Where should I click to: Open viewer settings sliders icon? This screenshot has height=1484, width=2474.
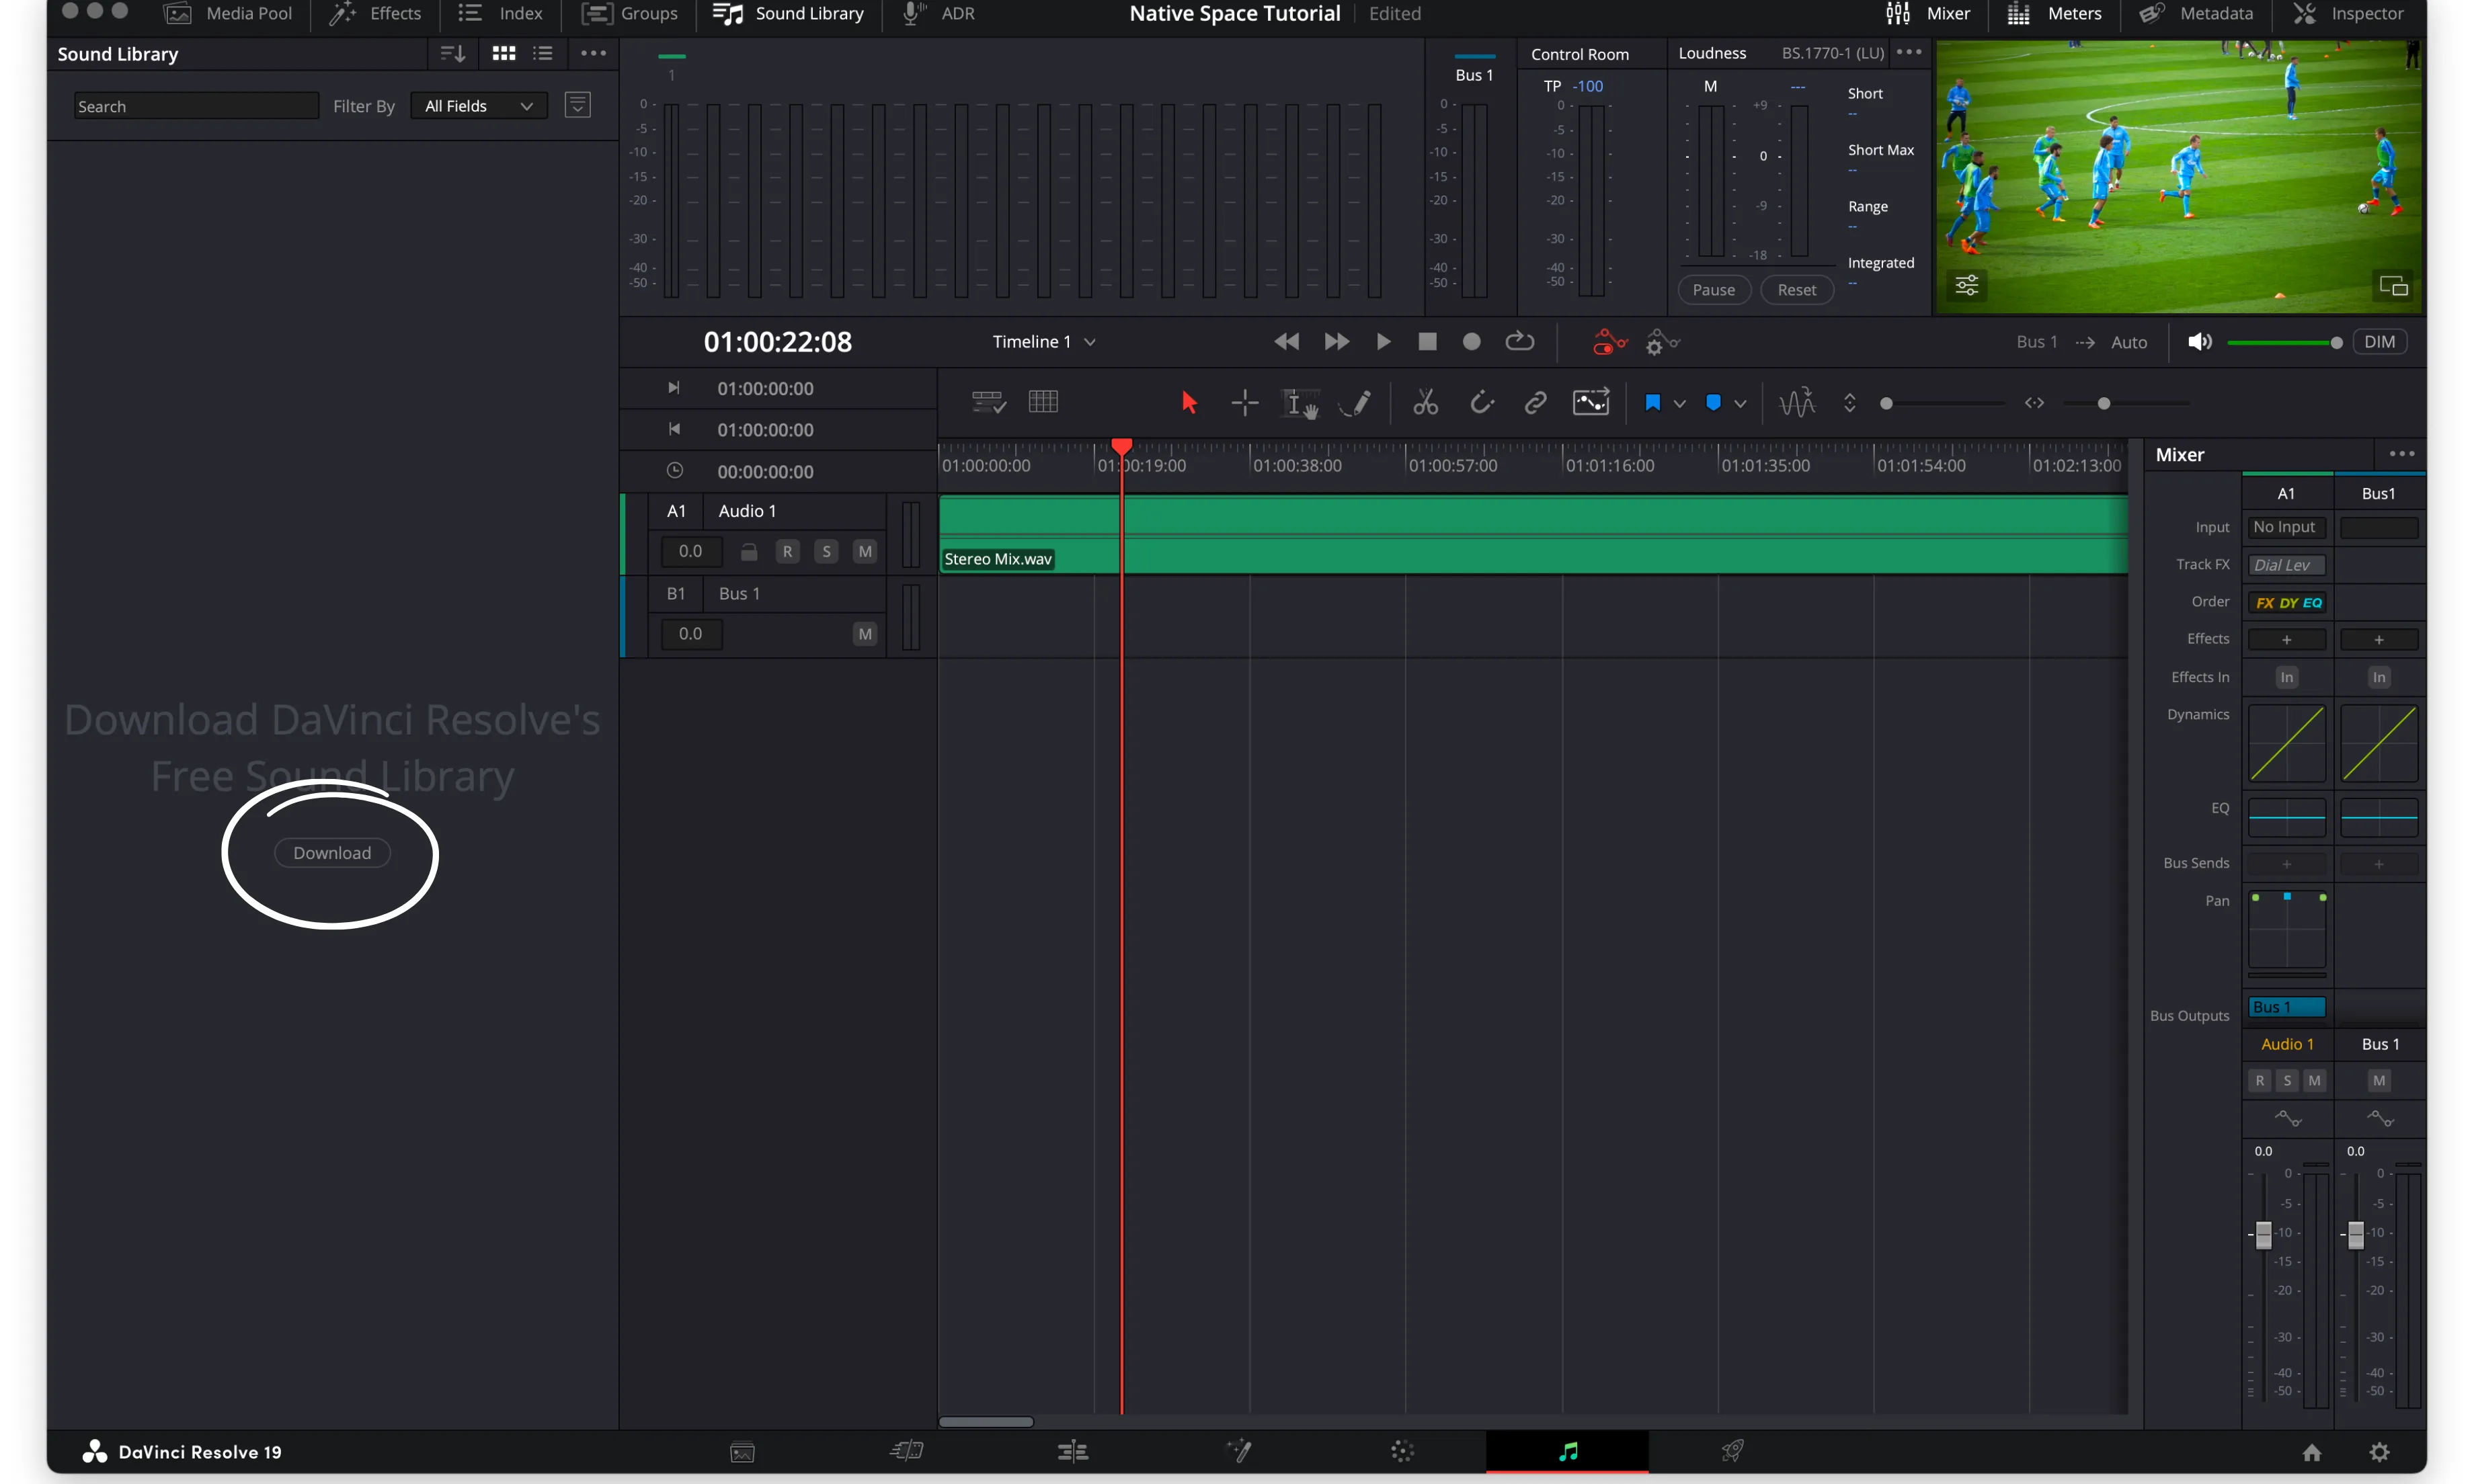(x=1966, y=286)
